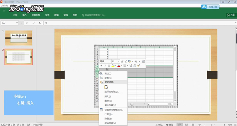Click the 拖拽上传 upload button
Viewport: 237px width, 126px height.
[x=210, y=7]
